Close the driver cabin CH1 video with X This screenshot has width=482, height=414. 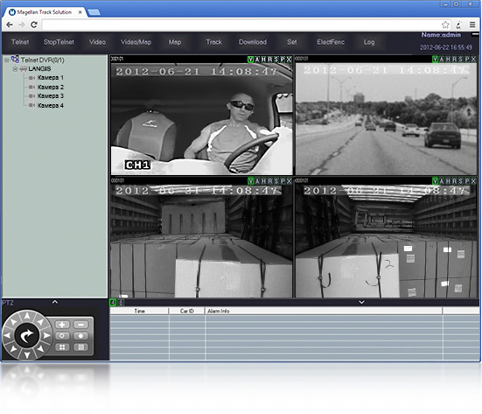[x=289, y=60]
